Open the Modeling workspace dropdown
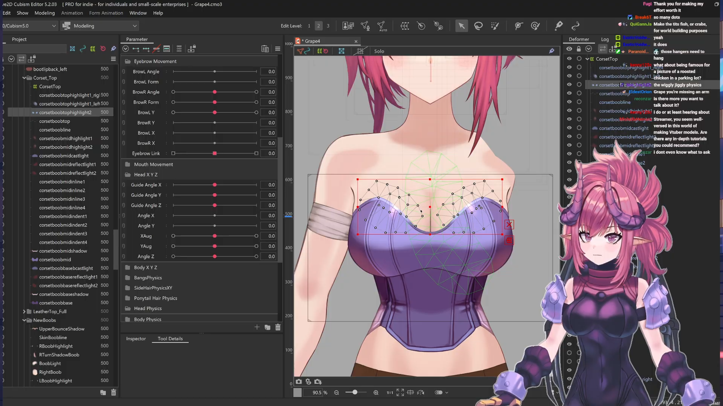Screen dimensions: 723x406 click(x=100, y=26)
